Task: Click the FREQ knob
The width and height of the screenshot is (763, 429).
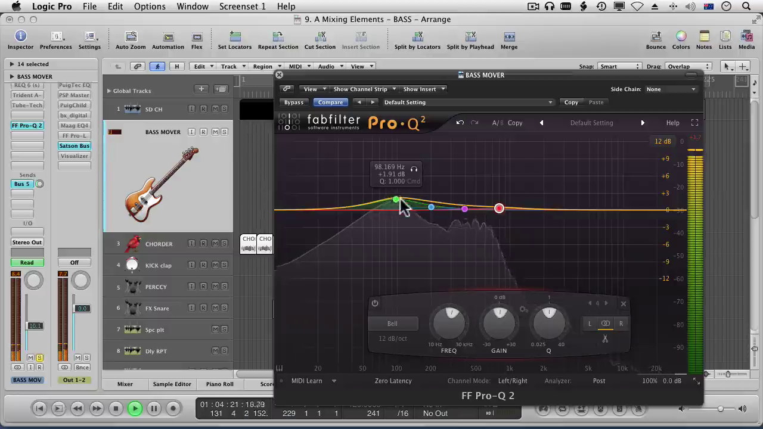Action: point(451,323)
